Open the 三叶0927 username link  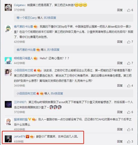(x=20, y=102)
